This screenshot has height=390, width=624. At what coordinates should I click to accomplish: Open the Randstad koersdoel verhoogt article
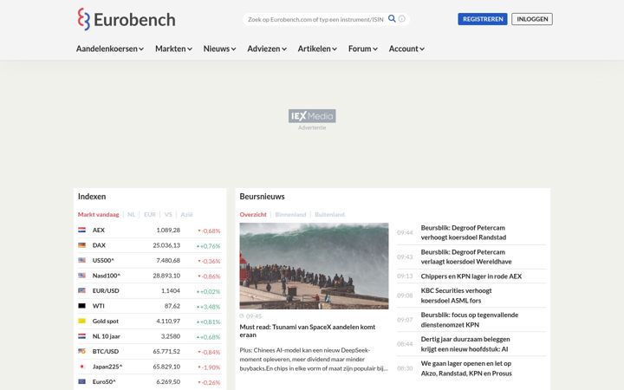463,232
